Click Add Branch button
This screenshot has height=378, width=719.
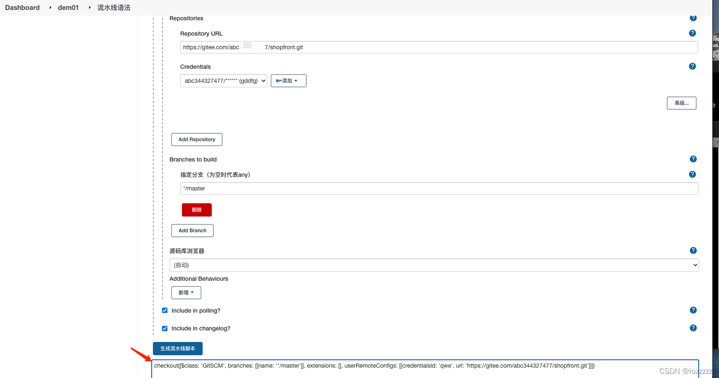[x=192, y=231]
